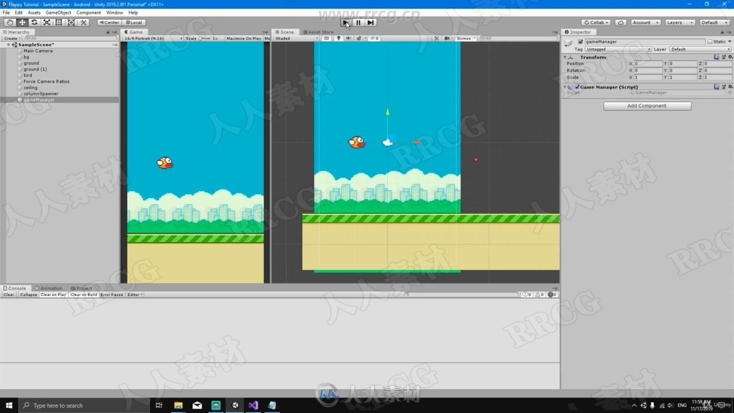Select columnSpawner in Hierarchy
This screenshot has height=413, width=734.
pos(41,93)
